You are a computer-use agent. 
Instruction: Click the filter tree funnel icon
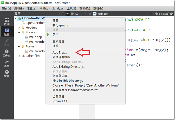pos(63,14)
